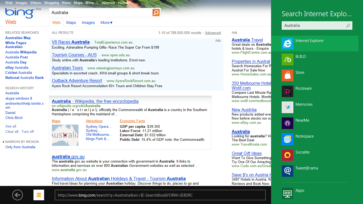
Task: Click Cricket Australia related search
Action: point(19,73)
